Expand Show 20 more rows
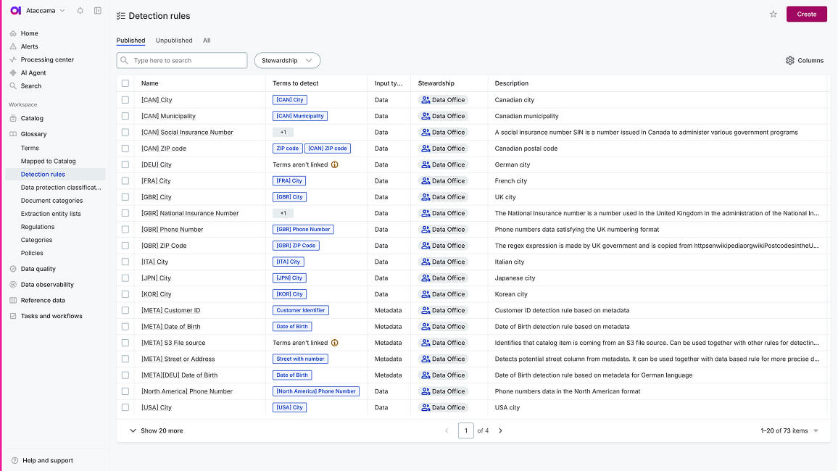Viewport: 838px width, 471px height. [156, 430]
